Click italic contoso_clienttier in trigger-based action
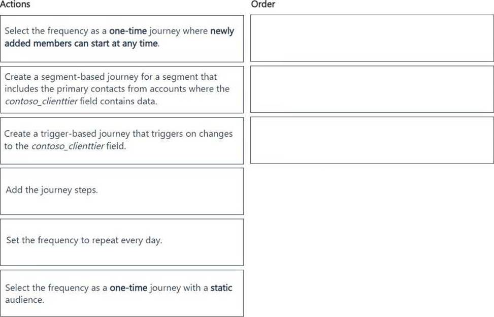Image resolution: width=494 pixels, height=317 pixels. coord(68,146)
